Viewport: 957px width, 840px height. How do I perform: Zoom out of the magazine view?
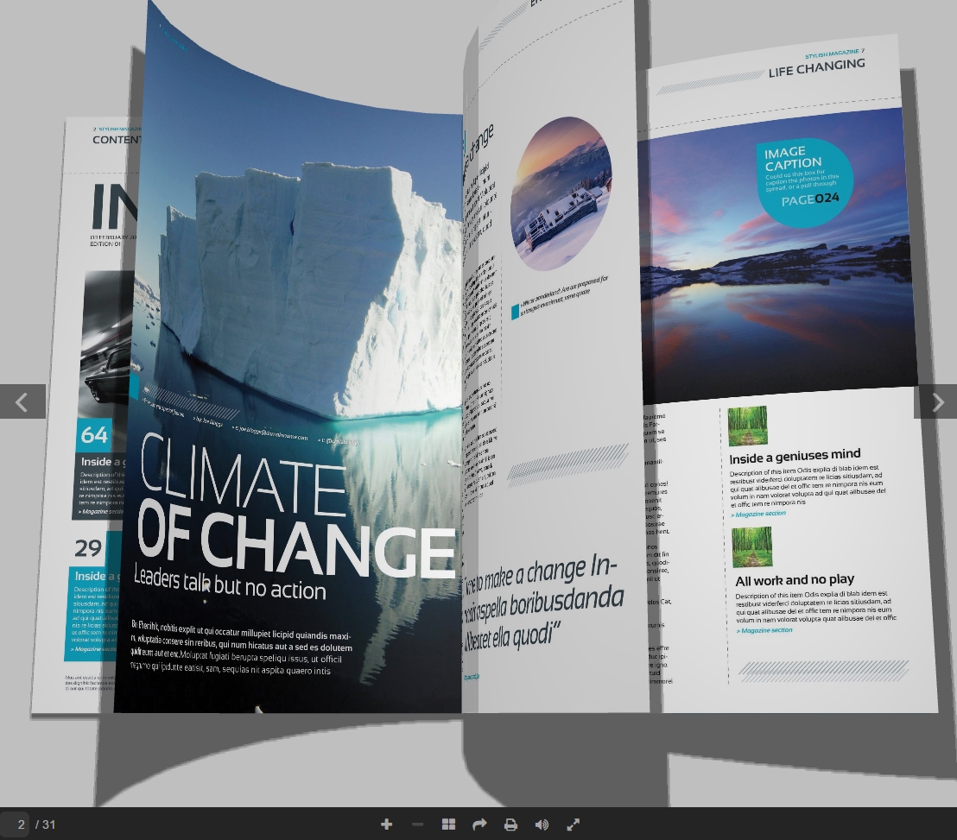click(417, 824)
